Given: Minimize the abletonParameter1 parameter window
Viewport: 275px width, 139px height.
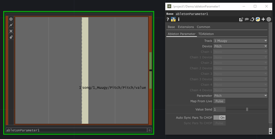Looking at the screenshot, I should click(x=244, y=6).
